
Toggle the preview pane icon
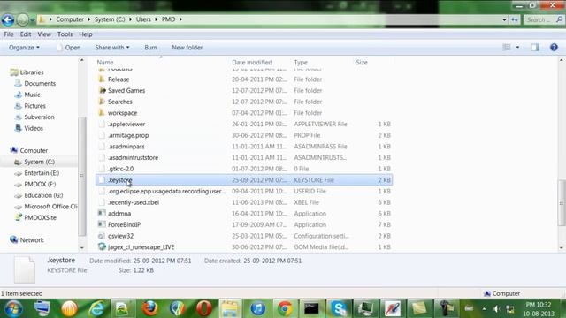click(534, 47)
